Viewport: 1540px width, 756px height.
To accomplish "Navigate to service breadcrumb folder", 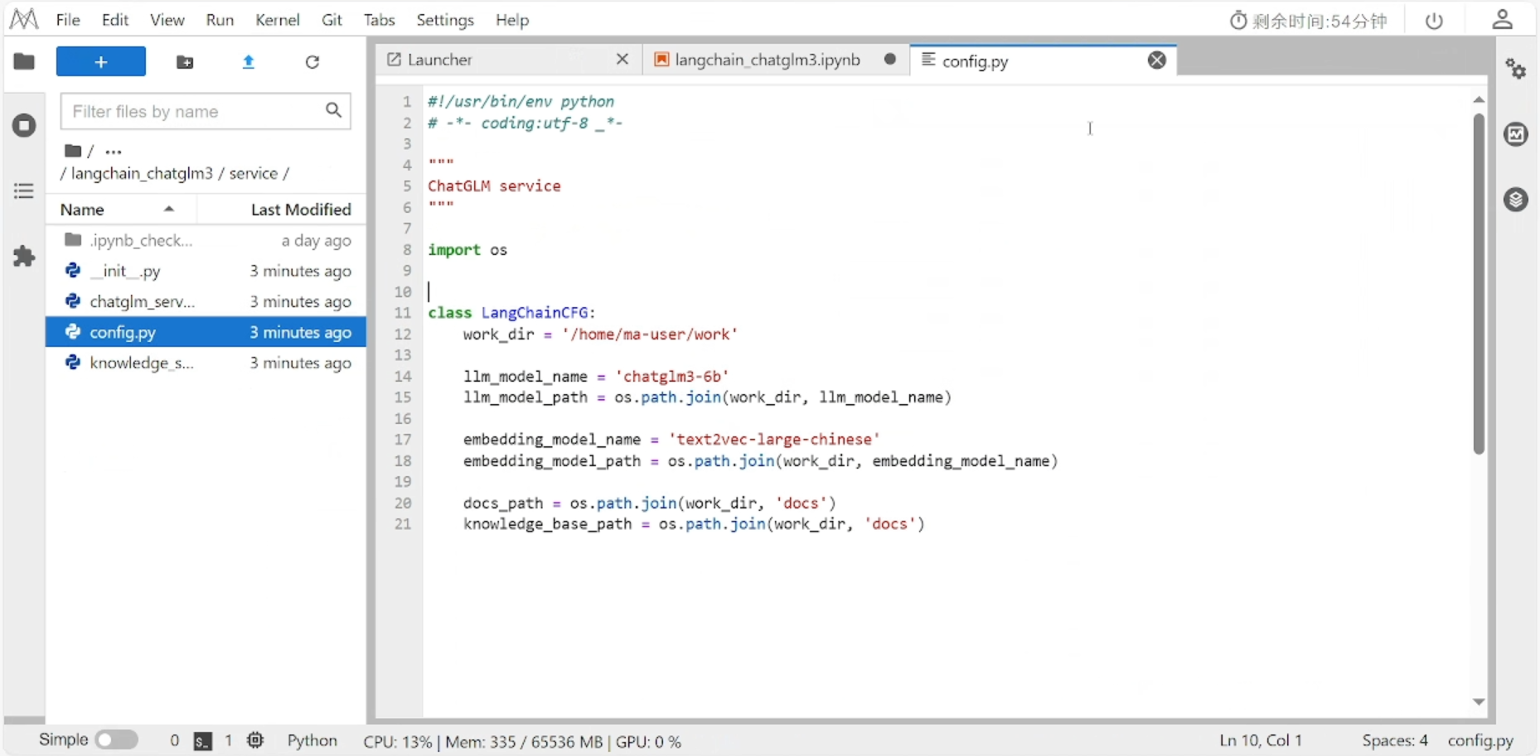I will point(253,174).
